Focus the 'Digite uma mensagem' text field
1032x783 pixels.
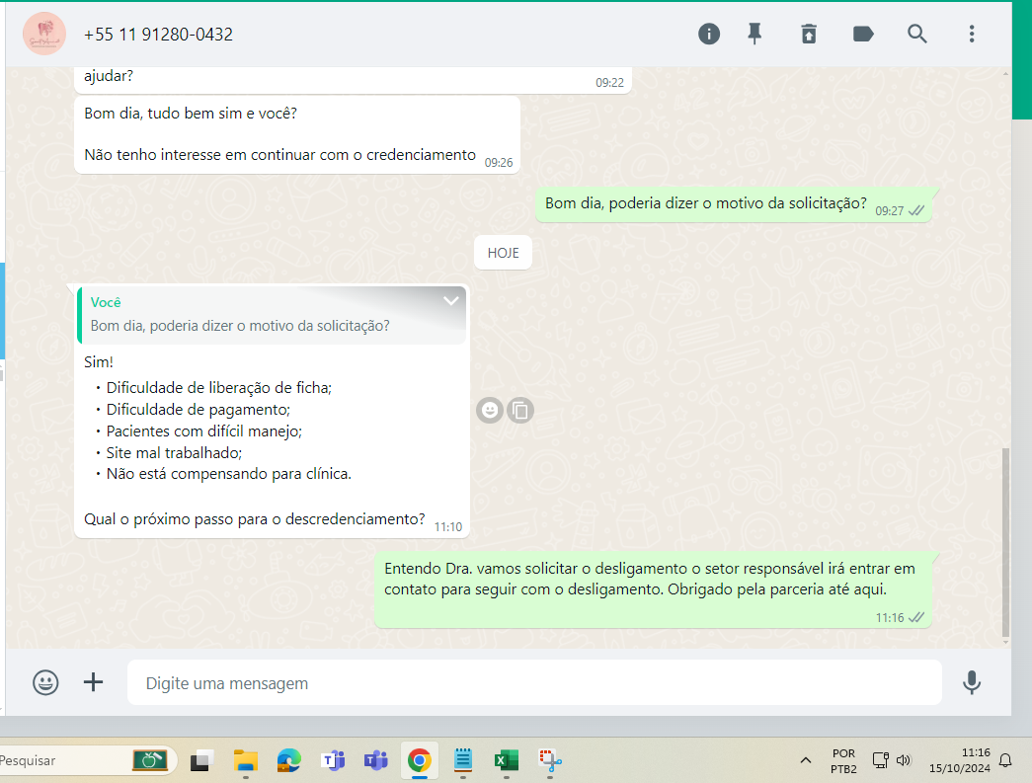click(x=533, y=683)
